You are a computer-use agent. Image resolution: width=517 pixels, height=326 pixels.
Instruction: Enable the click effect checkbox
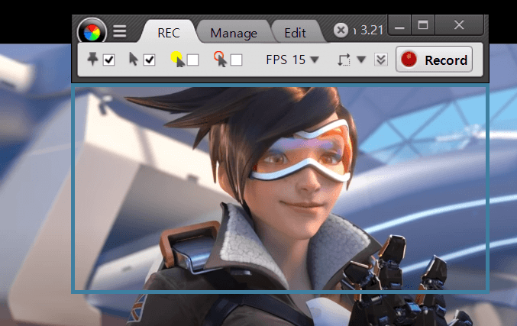pyautogui.click(x=236, y=60)
